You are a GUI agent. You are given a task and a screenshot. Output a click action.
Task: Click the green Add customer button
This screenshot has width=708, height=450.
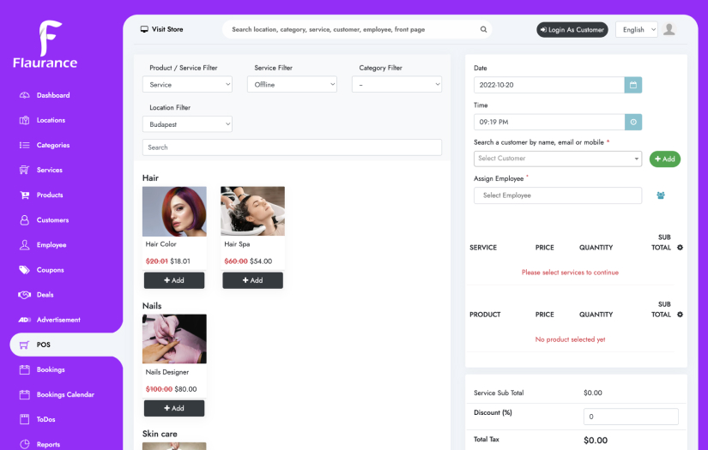tap(664, 159)
